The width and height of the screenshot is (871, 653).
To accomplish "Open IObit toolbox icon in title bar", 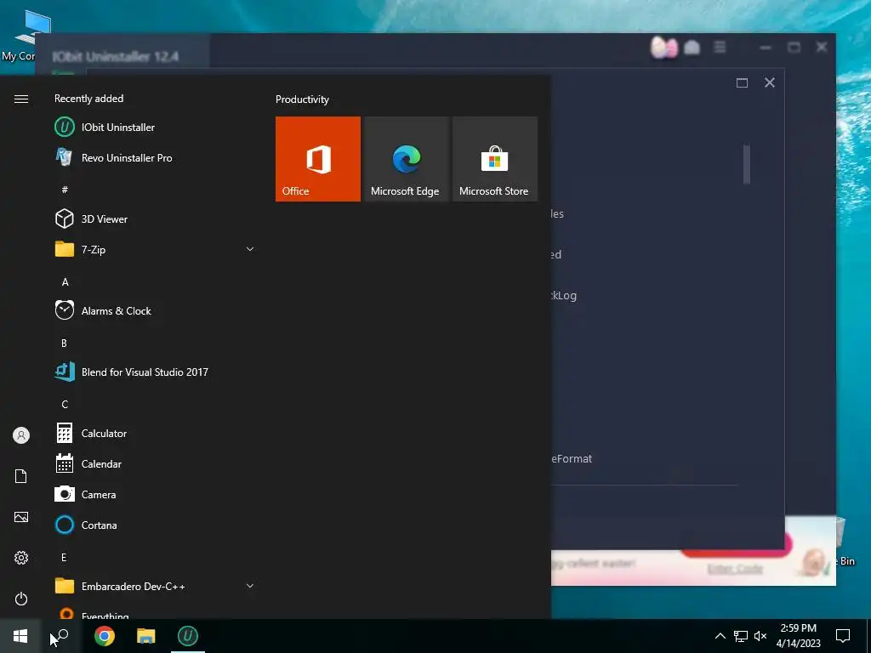I will coord(692,48).
